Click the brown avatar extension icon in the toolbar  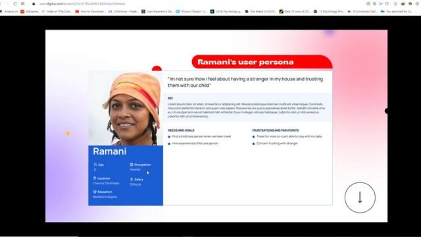point(410,4)
